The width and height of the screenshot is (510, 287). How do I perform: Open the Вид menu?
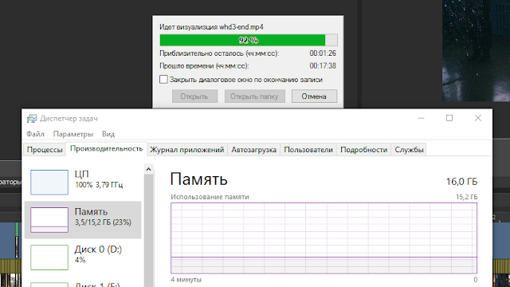point(108,134)
